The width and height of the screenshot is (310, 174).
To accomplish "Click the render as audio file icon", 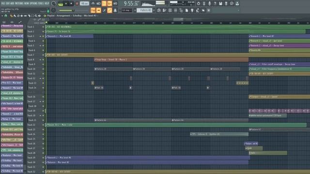I will pos(226,3).
